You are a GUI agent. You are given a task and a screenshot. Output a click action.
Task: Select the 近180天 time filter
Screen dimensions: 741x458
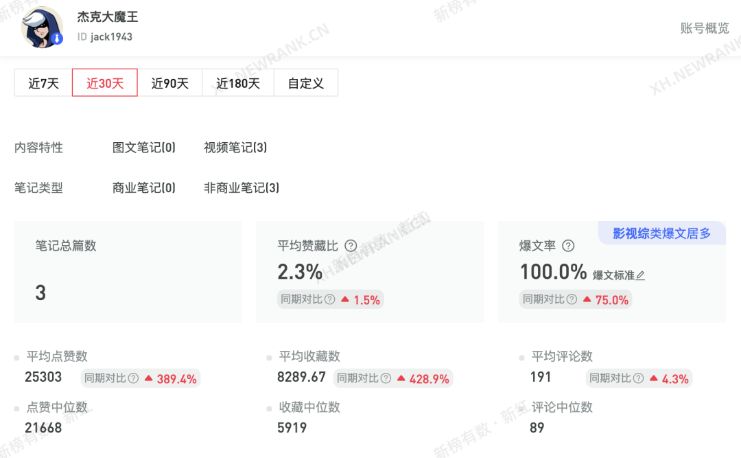[x=237, y=82]
